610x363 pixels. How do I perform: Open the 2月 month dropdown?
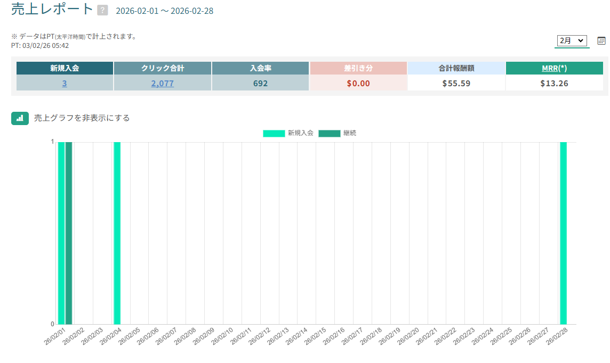pyautogui.click(x=572, y=40)
